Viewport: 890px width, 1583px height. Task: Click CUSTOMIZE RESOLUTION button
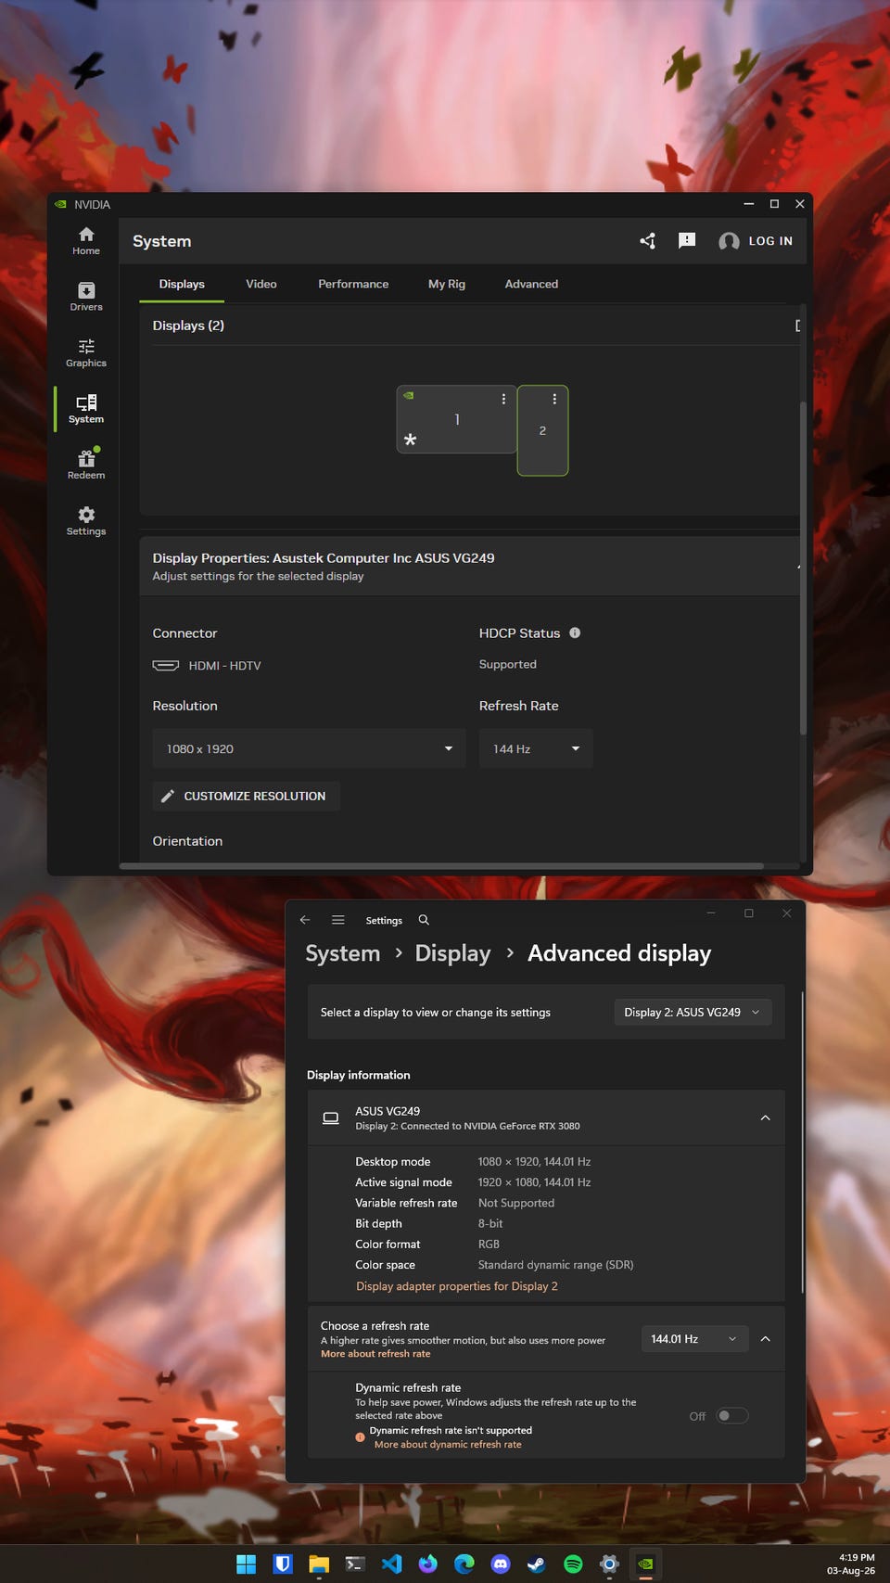[x=246, y=796]
